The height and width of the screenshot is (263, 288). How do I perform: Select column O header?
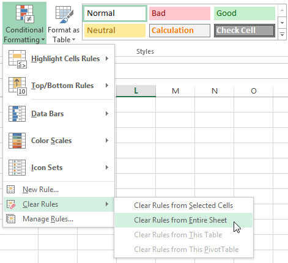(254, 91)
